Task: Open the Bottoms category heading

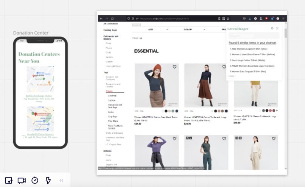Action: pyautogui.click(x=107, y=151)
